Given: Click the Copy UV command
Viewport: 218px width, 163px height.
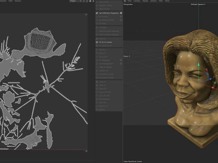Looking at the screenshot, I should click(x=103, y=82).
